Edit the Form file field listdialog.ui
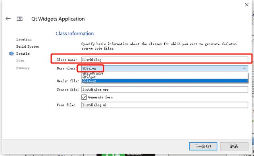The height and width of the screenshot is (156, 254). pos(165,105)
